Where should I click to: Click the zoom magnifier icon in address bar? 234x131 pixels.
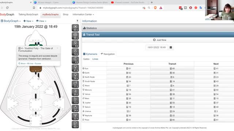pyautogui.click(x=149, y=8)
